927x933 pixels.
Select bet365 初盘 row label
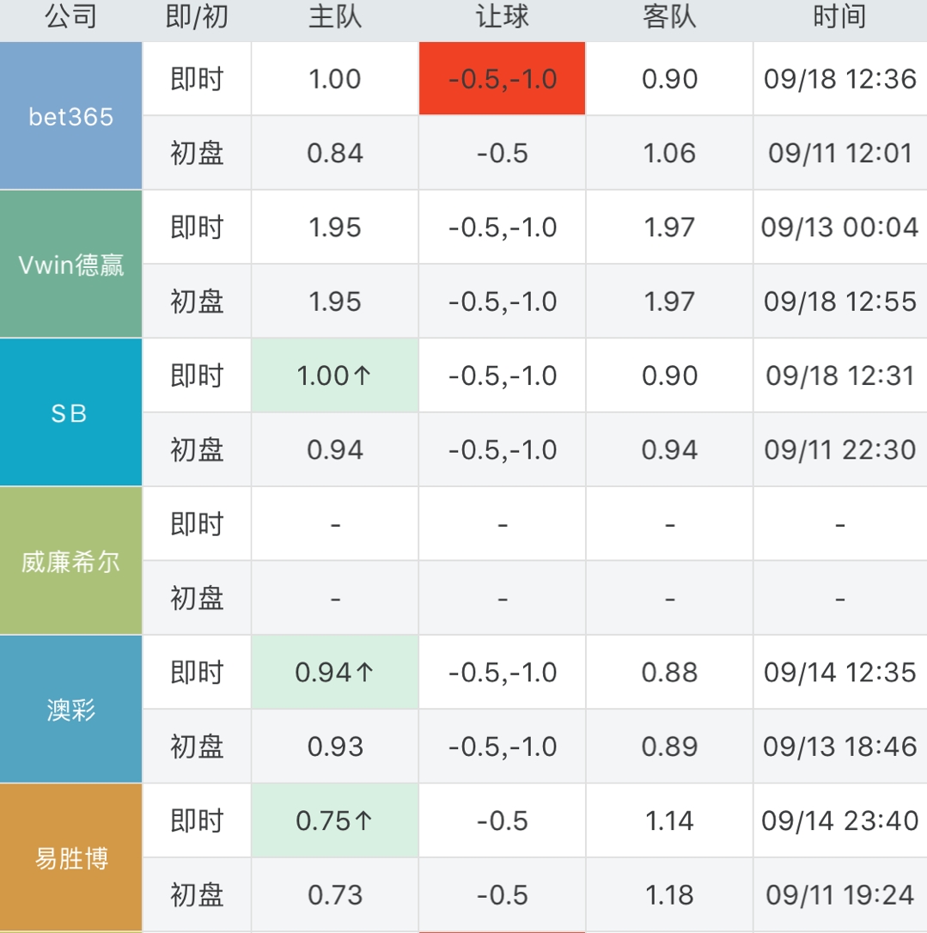click(x=196, y=152)
